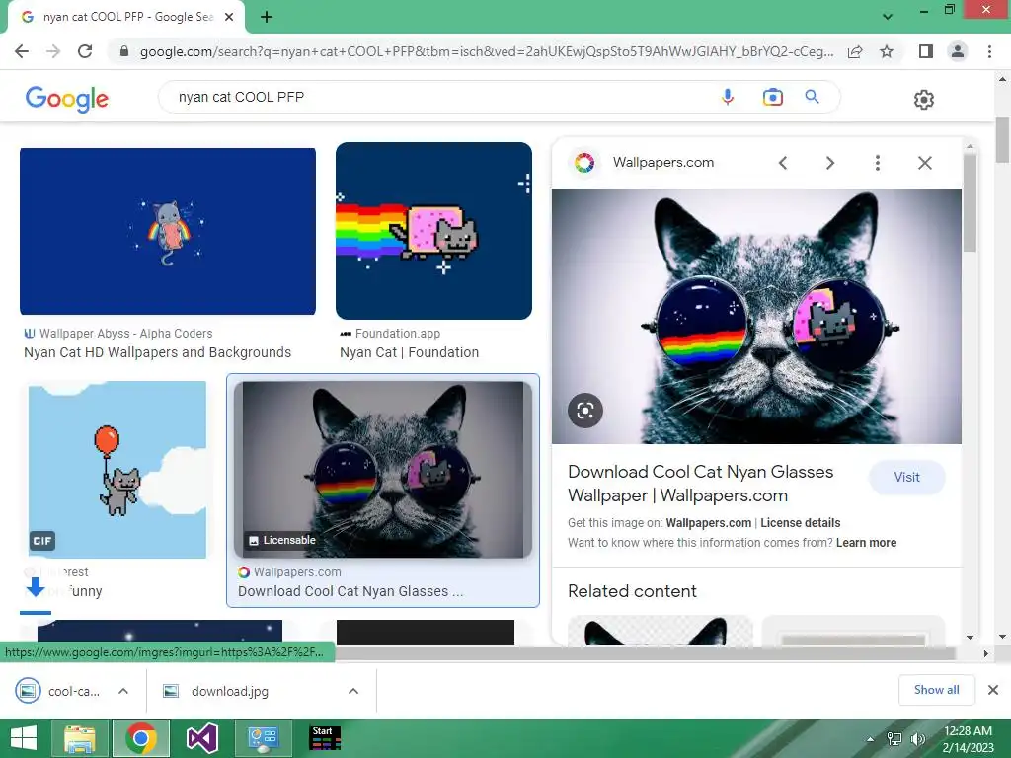Open Foundation.app rainbow nyan cat thumbnail

click(434, 231)
